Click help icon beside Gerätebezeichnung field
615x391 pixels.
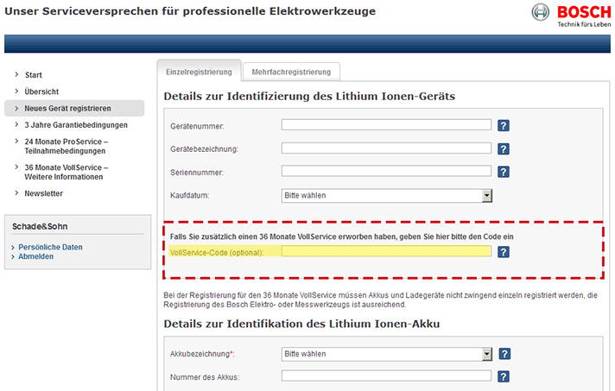coord(504,148)
